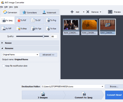Open the Add dropdown arrow
Image resolution: width=123 pixels, height=102 pixels.
click(84, 12)
